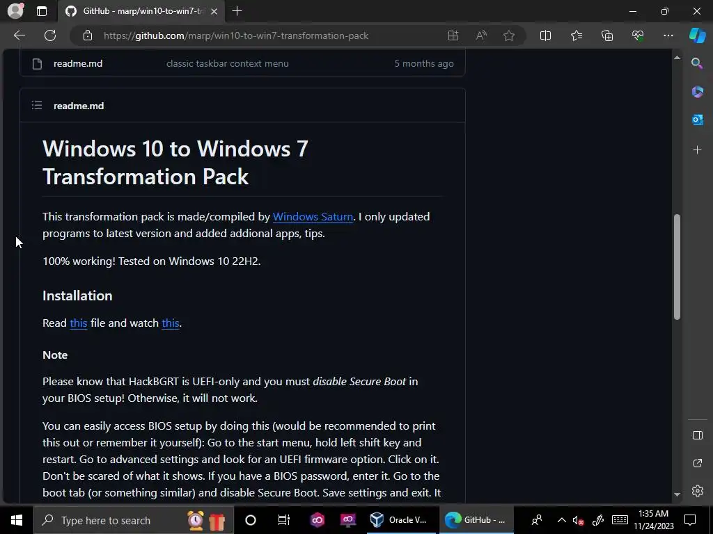Click the readme.md file icon in list
The image size is (713, 534).
pos(38,63)
